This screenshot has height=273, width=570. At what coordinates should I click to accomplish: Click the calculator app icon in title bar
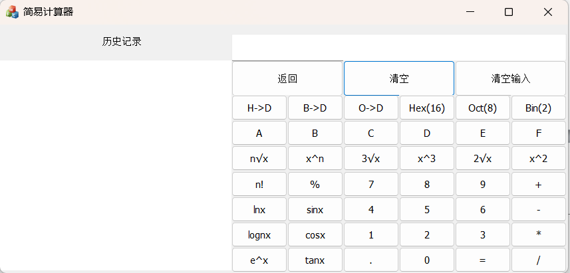click(12, 12)
